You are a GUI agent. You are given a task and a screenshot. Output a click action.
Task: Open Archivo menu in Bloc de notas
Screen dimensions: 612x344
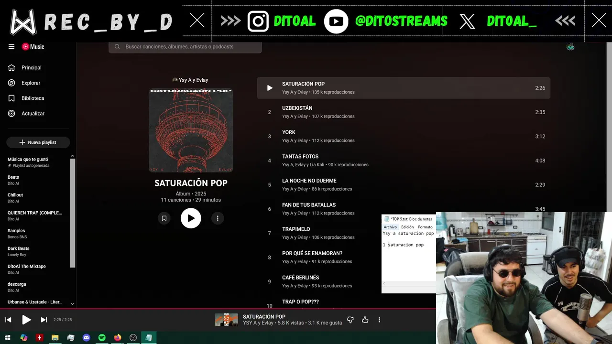point(390,227)
